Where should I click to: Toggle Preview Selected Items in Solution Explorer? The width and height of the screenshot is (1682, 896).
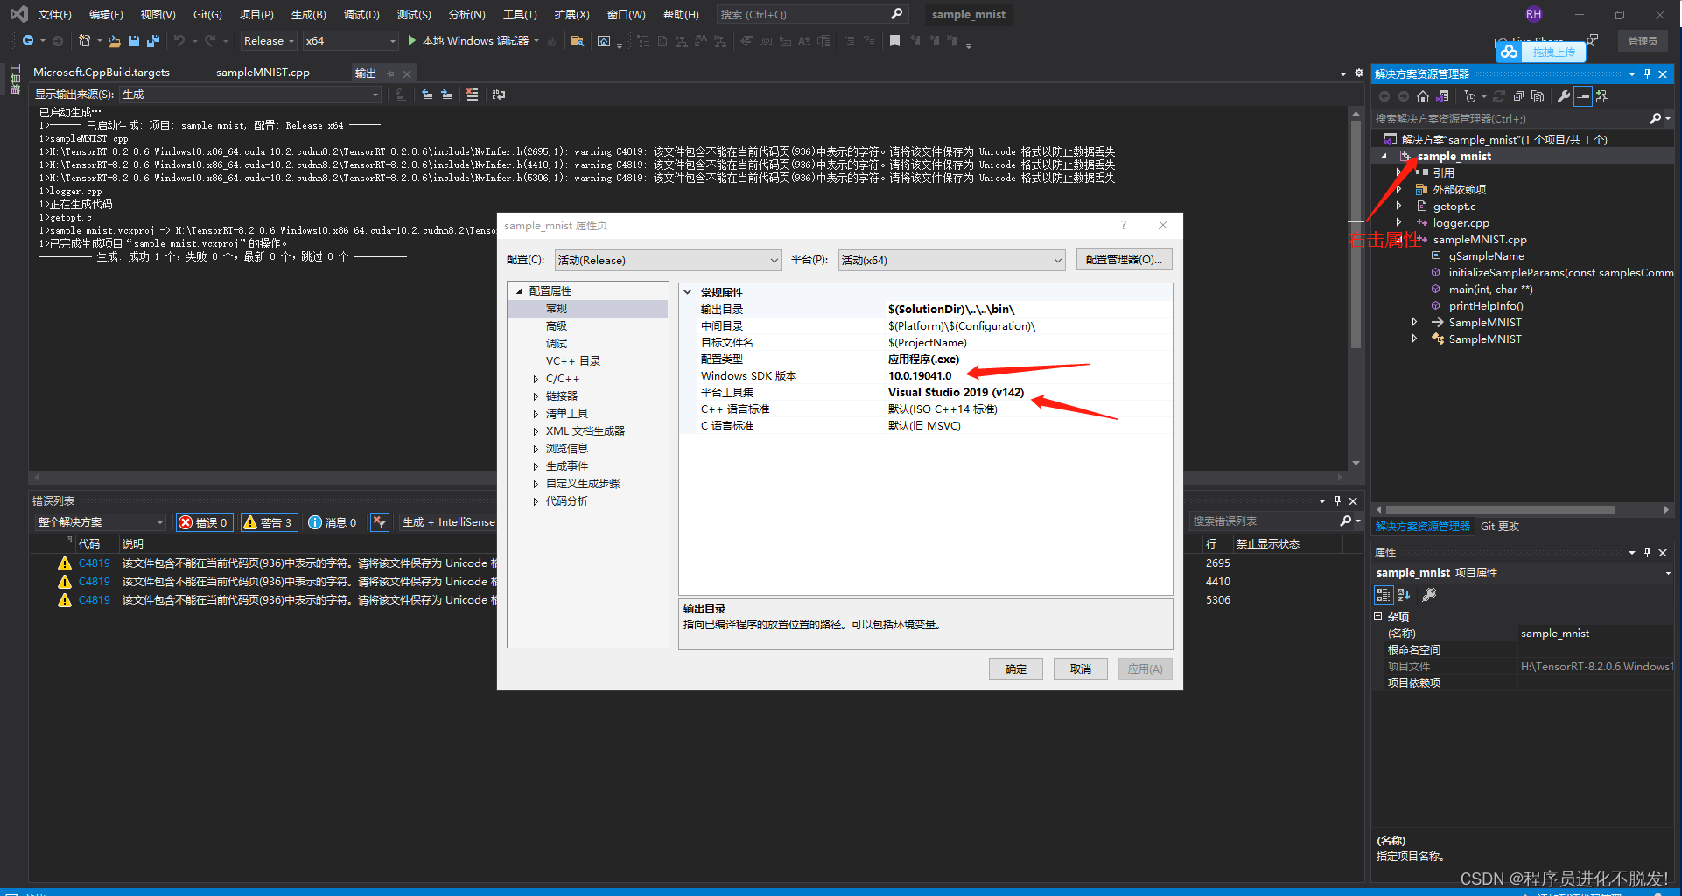1583,96
